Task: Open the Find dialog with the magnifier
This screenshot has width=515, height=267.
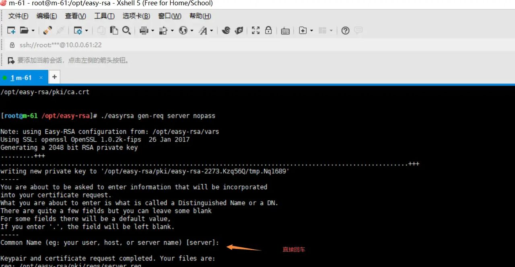Action: point(127,30)
